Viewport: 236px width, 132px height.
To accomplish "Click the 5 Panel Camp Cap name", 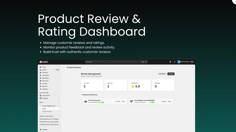I will coord(94,100).
